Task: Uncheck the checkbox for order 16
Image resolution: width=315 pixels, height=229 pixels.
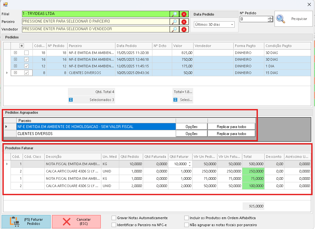Action: coord(26,59)
